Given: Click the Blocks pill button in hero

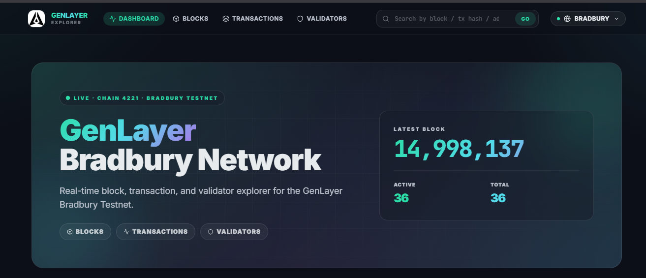Looking at the screenshot, I should pos(85,232).
